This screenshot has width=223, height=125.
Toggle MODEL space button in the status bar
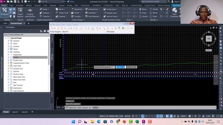128,116
